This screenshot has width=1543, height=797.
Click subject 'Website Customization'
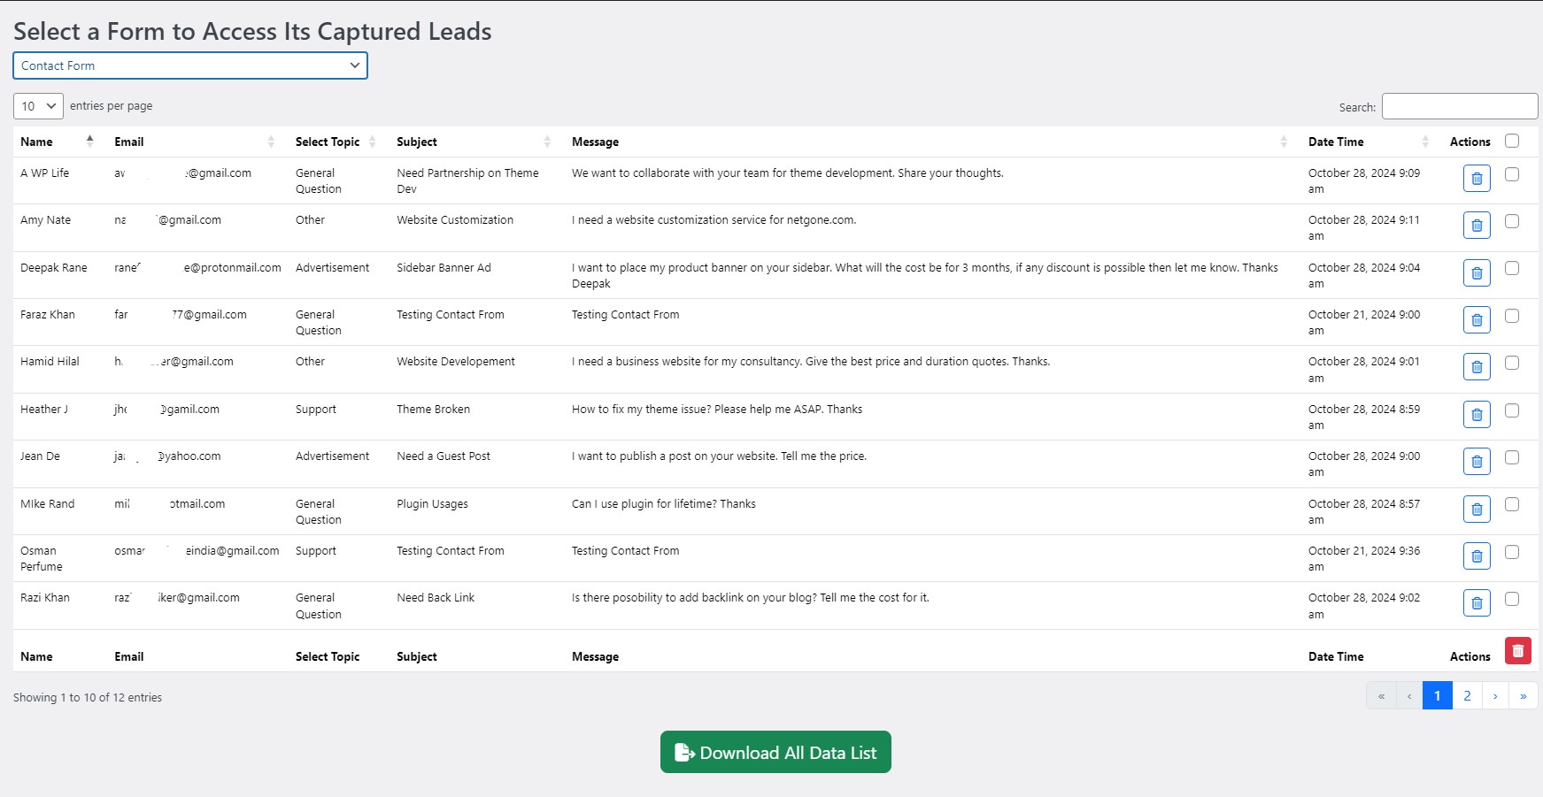click(455, 220)
